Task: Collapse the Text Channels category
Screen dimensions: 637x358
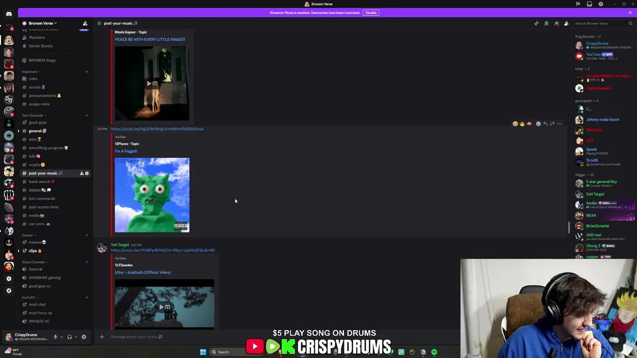Action: coord(34,115)
